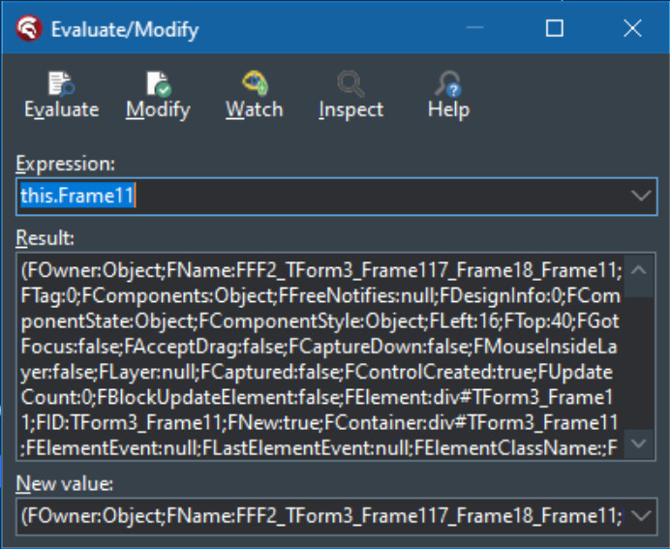Viewport: 670px width, 549px height.
Task: Click the Modify icon with green checkmark
Action: tap(159, 83)
